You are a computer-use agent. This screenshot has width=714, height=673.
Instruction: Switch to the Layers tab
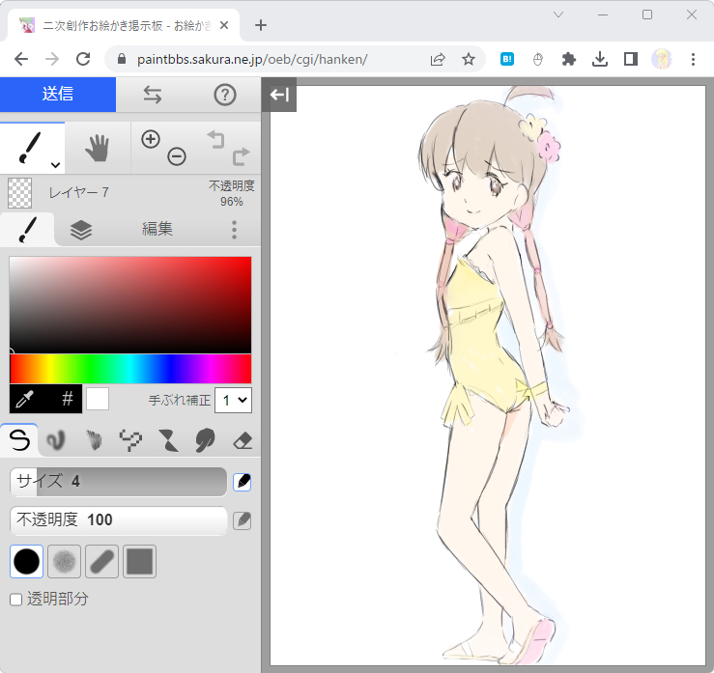coord(81,229)
